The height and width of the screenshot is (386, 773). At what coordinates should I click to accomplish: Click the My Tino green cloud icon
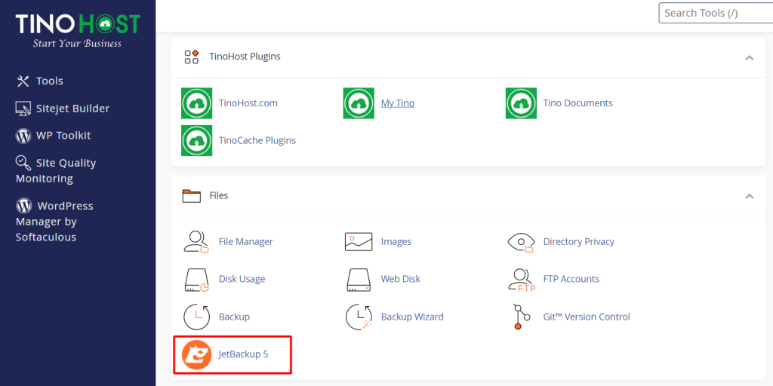coord(359,103)
